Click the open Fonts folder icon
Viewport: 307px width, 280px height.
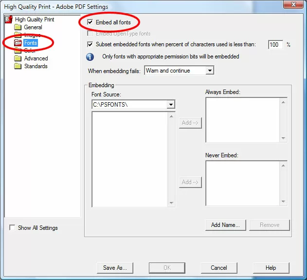[x=18, y=43]
